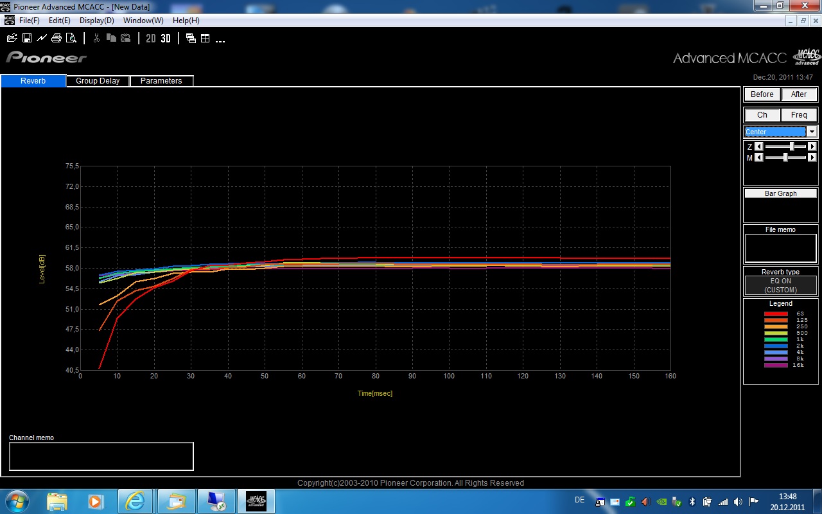Click the Safely Remove Hardware tray icon
The image size is (822, 514).
pos(678,502)
